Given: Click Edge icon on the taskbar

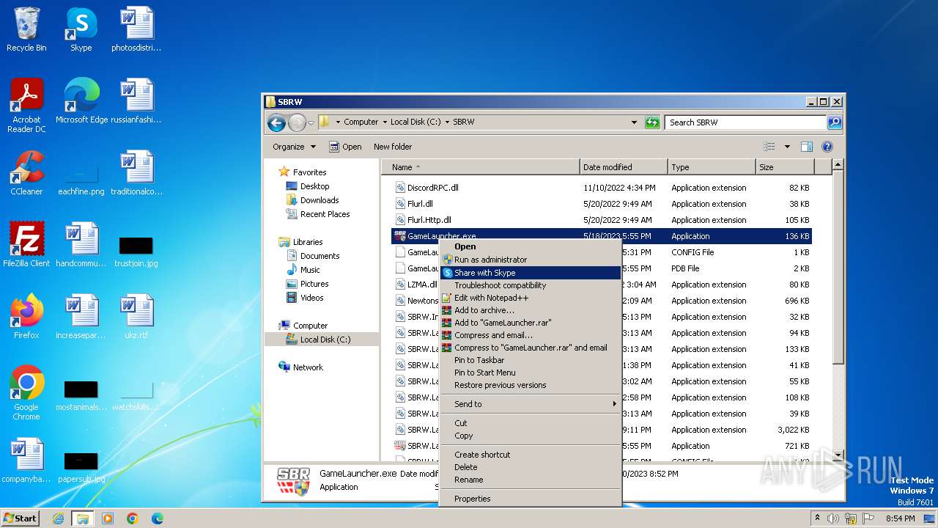Looking at the screenshot, I should tap(158, 518).
